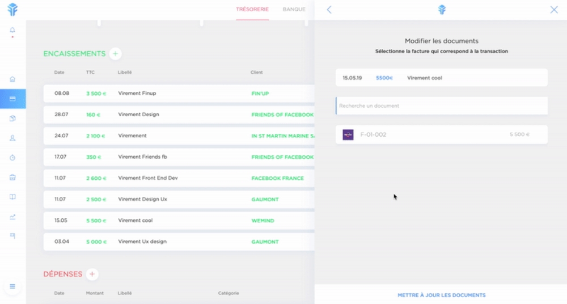This screenshot has height=304, width=567.
Task: Click Mettre à jour les documents
Action: (441, 295)
